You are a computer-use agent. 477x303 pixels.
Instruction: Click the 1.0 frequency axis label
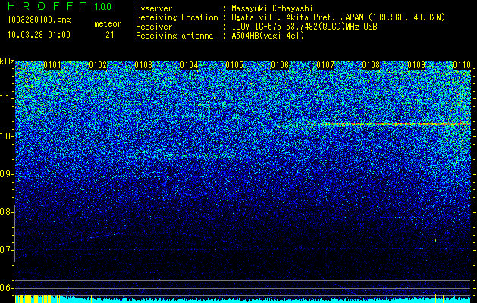(6, 136)
